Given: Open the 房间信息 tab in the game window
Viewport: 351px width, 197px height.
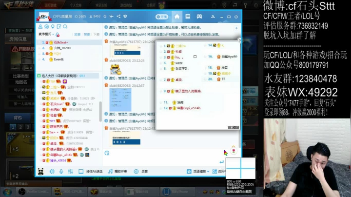Looking at the screenshot, I should click(x=18, y=39).
